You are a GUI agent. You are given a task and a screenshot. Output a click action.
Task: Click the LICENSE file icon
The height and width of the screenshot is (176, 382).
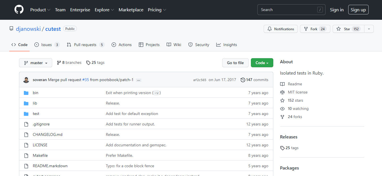pyautogui.click(x=26, y=145)
